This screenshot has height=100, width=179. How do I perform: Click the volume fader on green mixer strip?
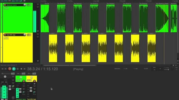[20, 91]
